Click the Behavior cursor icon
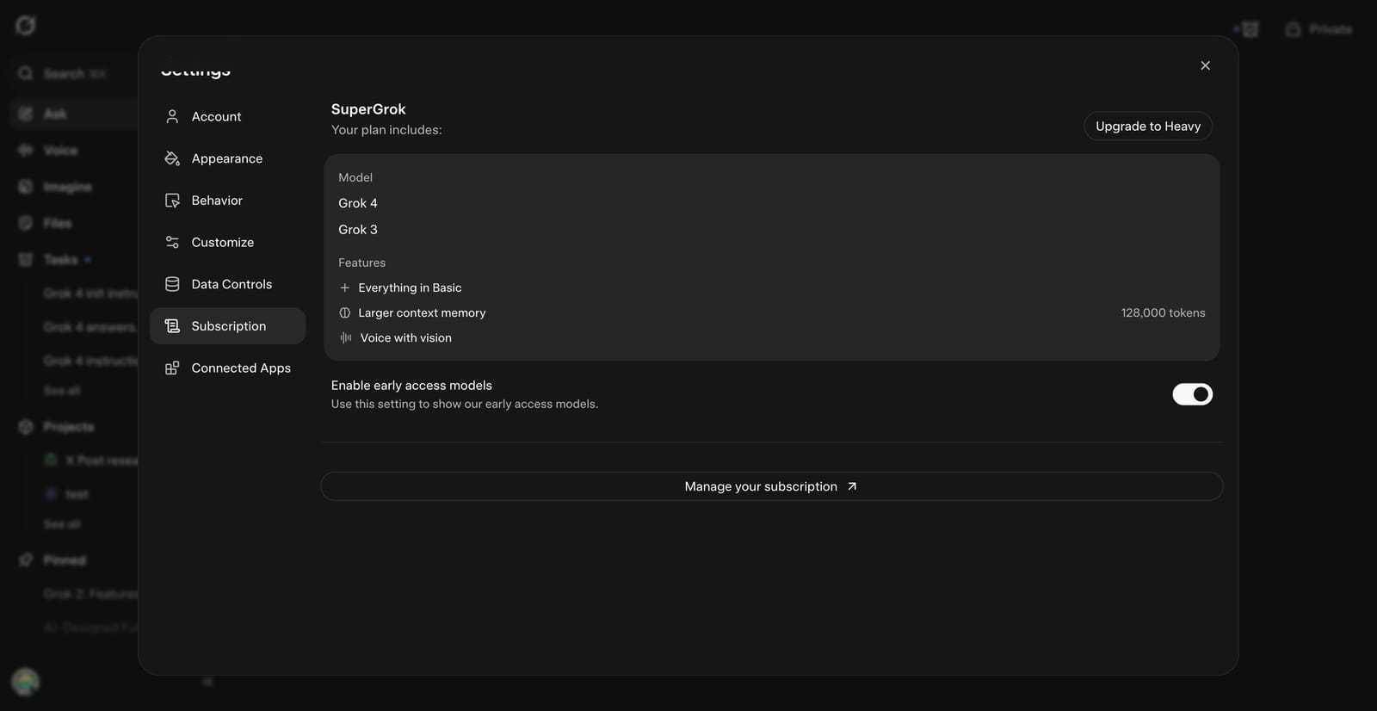 tap(172, 201)
